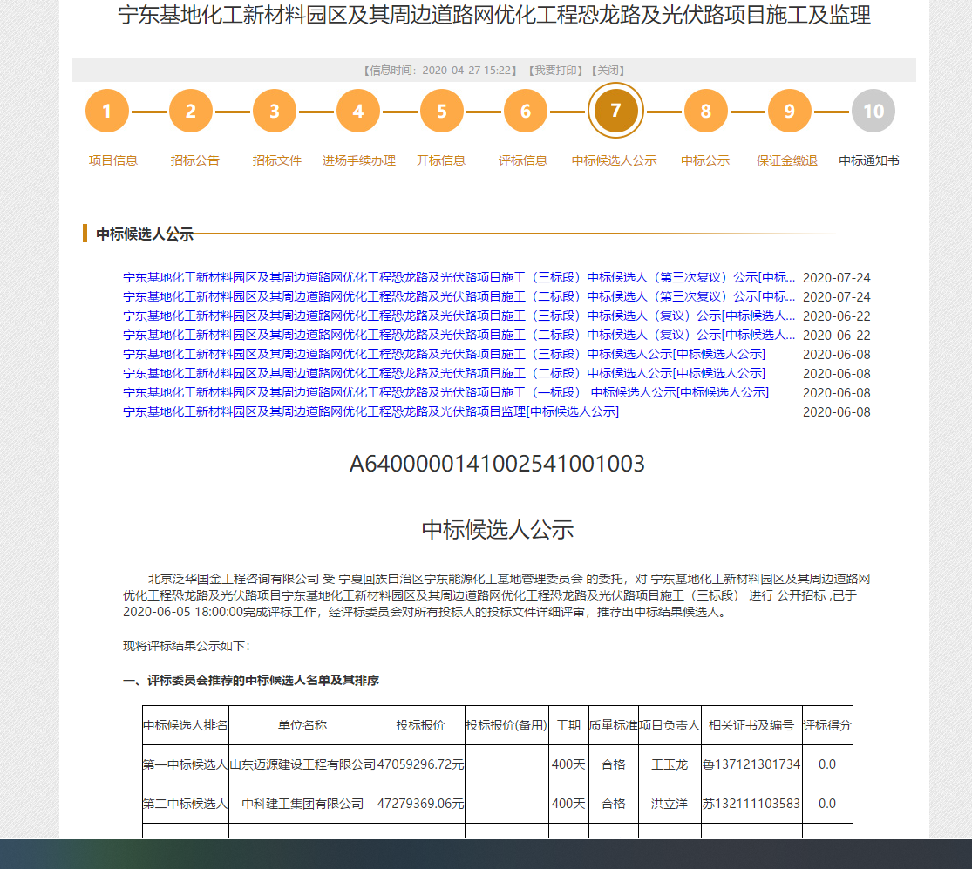Click the 山东迈源建设工程有限公司 cell
972x869 pixels.
(302, 764)
